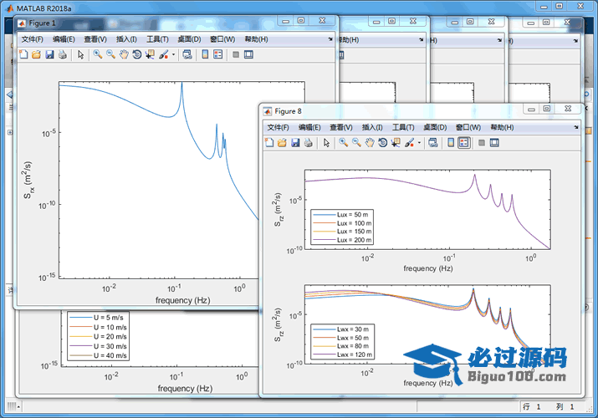Activate Zoom In tool in Figure 8

343,142
